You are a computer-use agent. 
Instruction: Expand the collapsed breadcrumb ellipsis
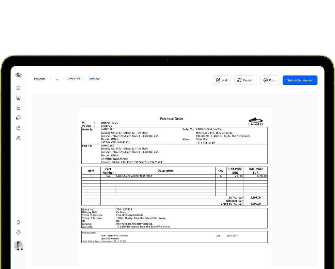tap(57, 79)
